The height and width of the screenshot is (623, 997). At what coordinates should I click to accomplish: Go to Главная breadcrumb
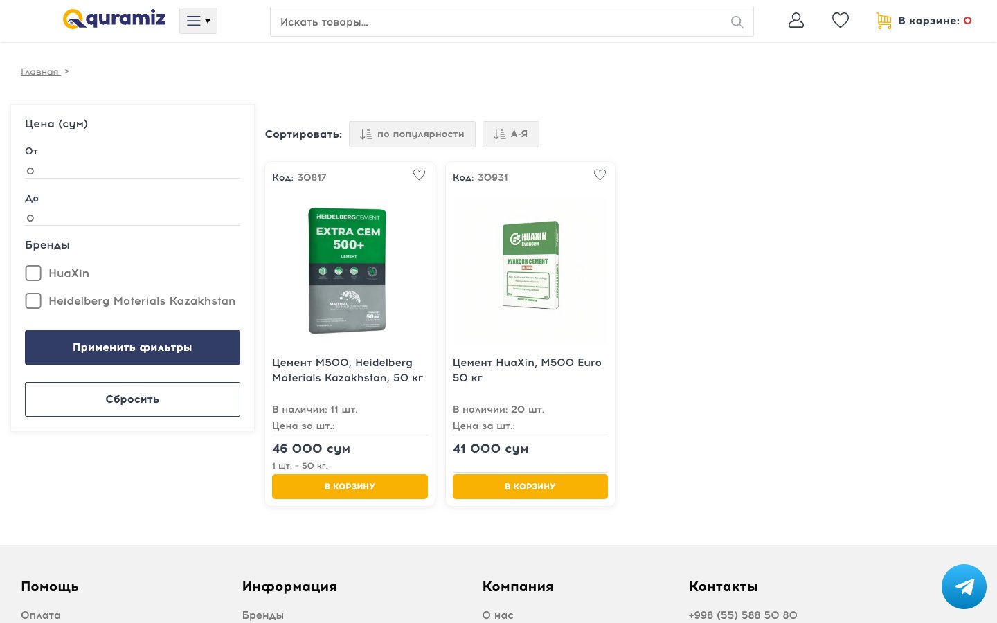point(39,72)
